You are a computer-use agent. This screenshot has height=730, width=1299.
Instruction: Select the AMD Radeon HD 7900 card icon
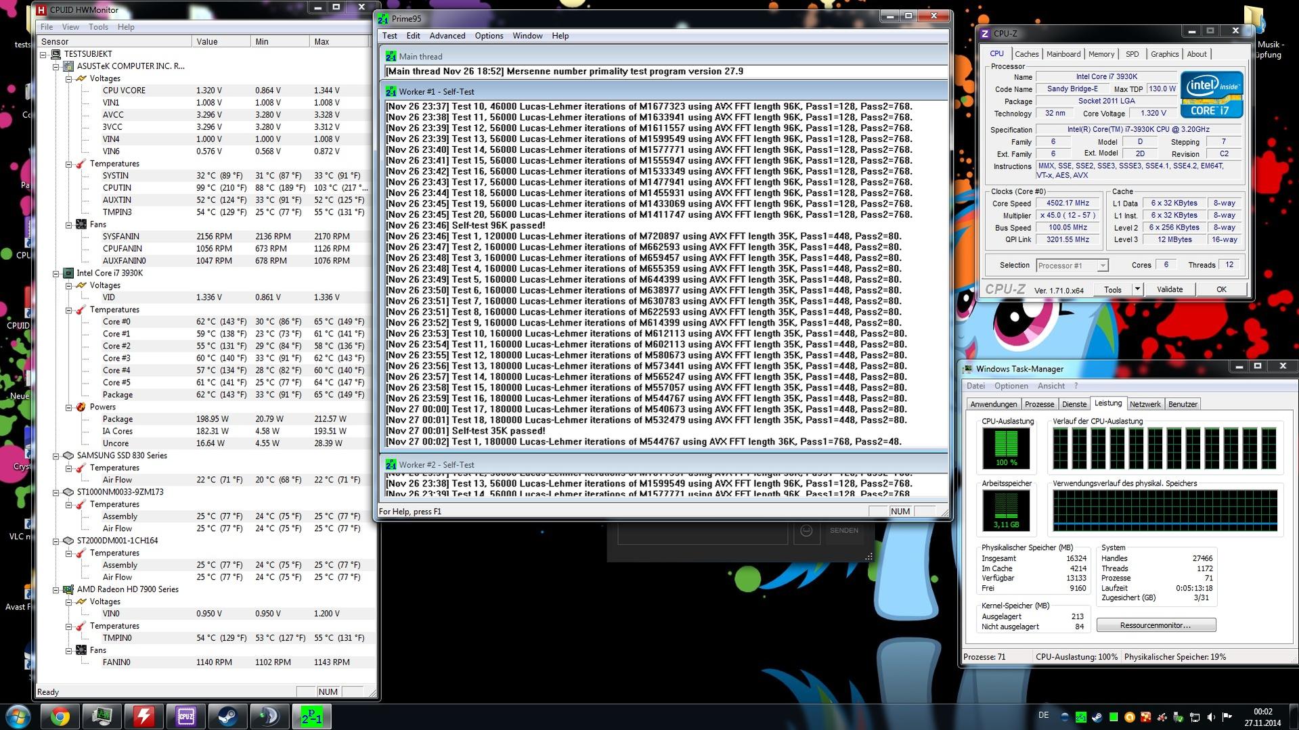tap(68, 590)
